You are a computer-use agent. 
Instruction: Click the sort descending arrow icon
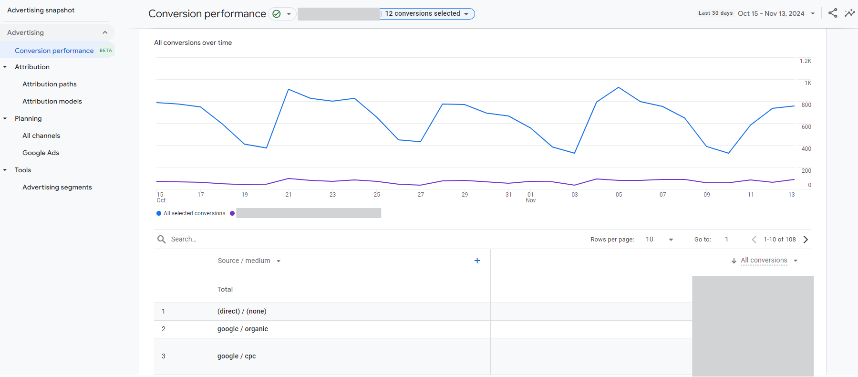point(734,261)
